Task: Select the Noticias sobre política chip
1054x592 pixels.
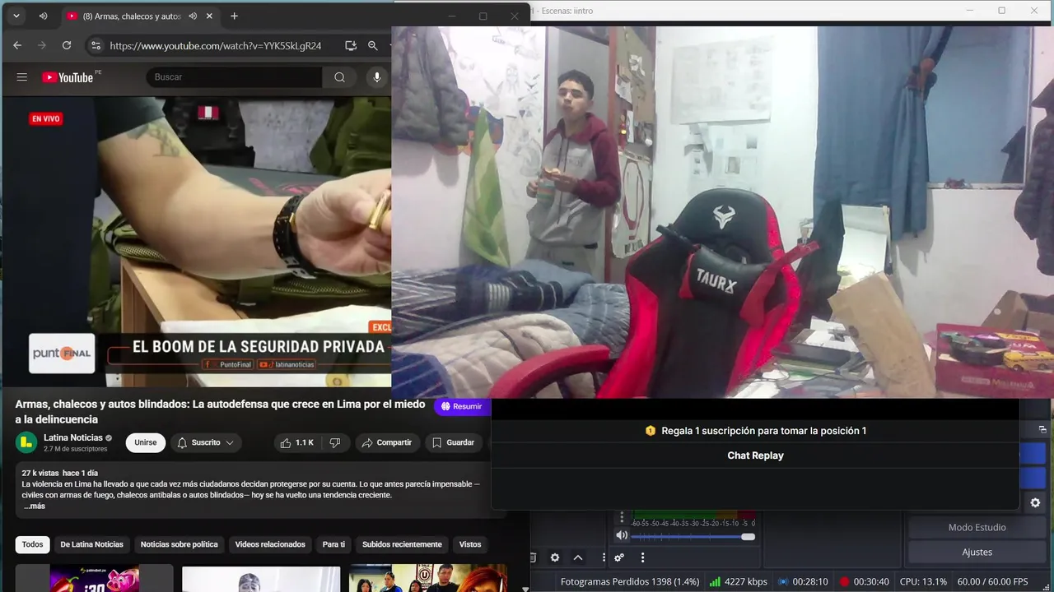Action: pos(180,544)
